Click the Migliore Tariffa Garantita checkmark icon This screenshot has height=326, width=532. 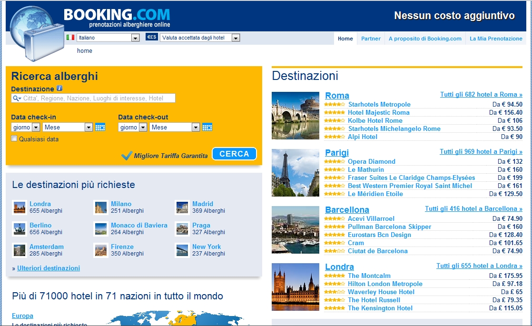(x=127, y=155)
